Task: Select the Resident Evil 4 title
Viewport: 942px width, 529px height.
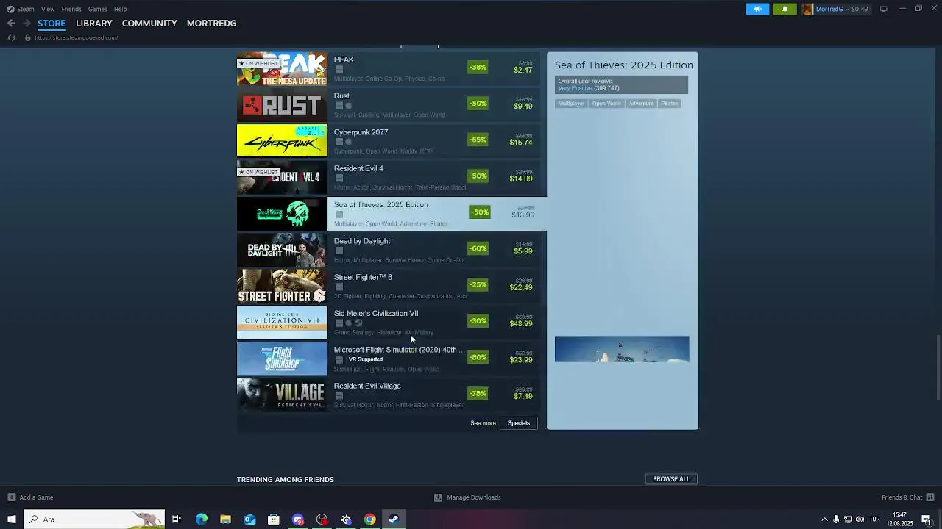Action: [x=358, y=168]
